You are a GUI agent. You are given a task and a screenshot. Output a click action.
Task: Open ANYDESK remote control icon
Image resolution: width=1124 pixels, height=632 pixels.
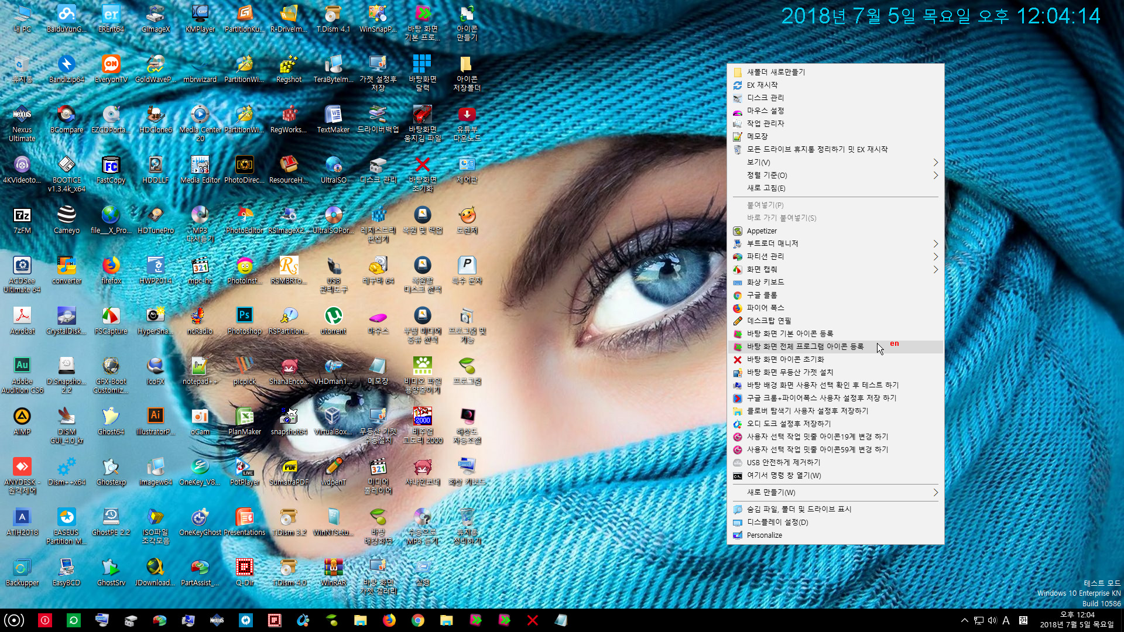click(x=22, y=476)
